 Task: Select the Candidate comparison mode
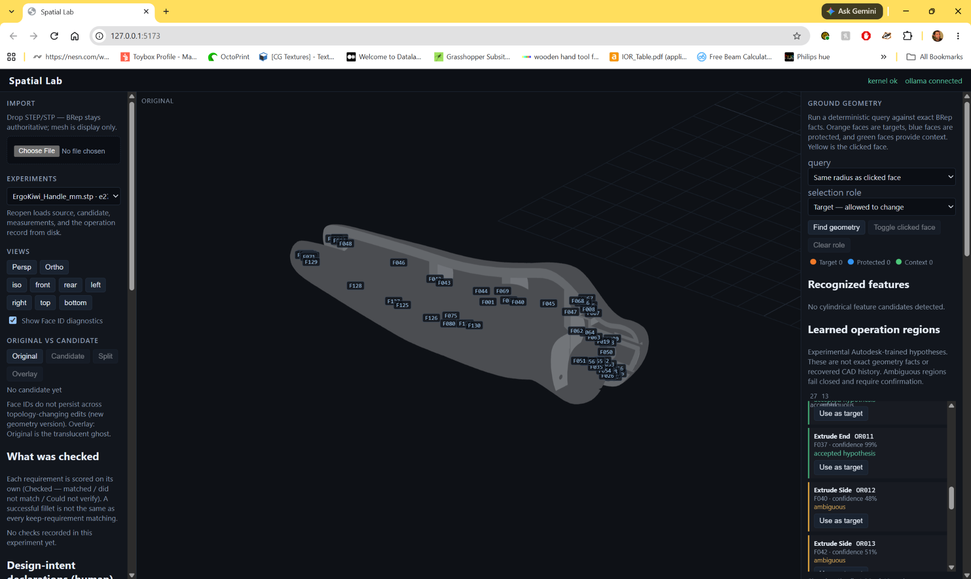[68, 356]
